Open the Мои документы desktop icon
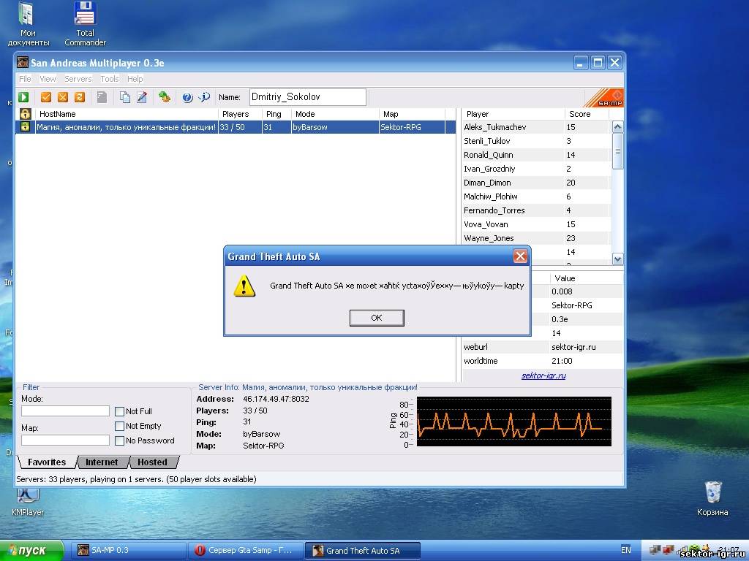749x561 pixels. [x=29, y=24]
